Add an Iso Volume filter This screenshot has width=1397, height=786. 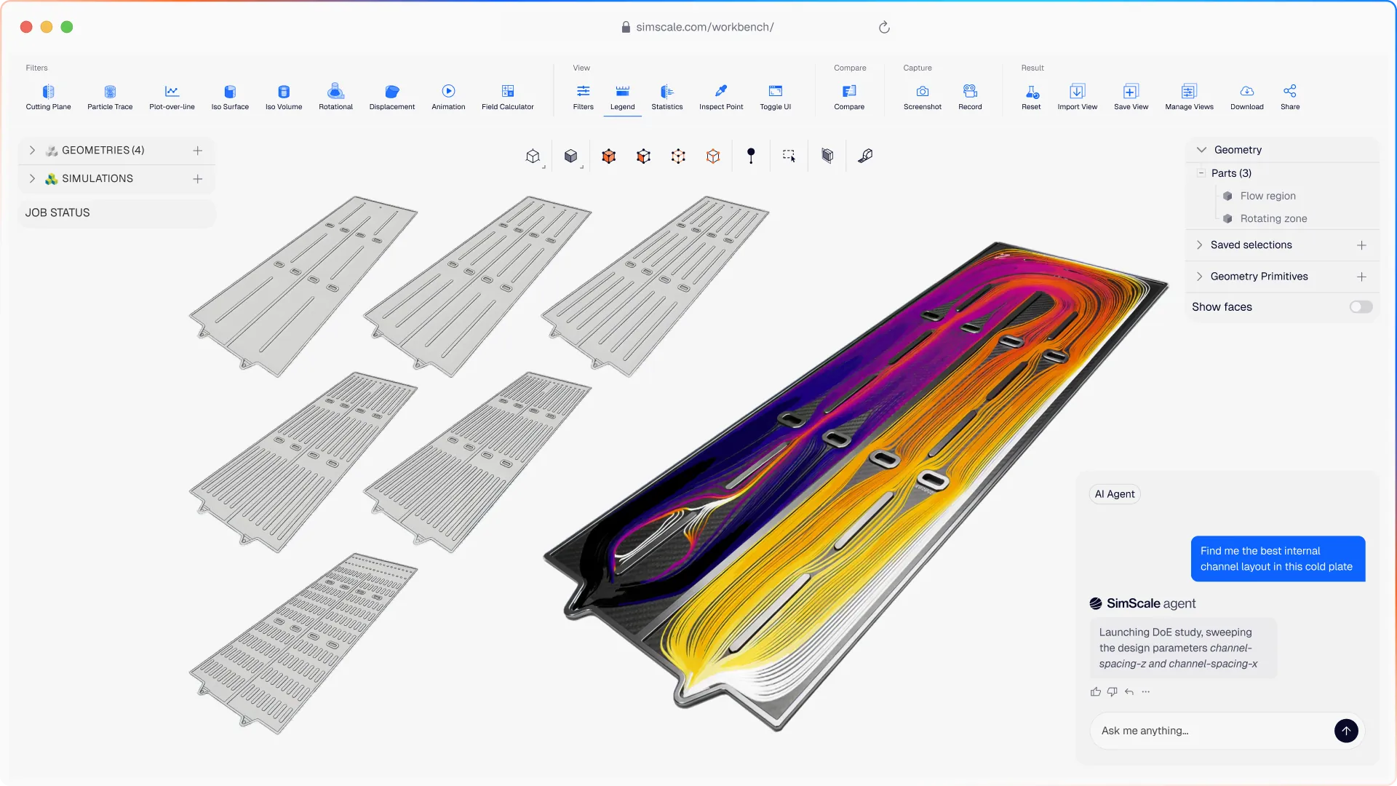click(x=284, y=97)
